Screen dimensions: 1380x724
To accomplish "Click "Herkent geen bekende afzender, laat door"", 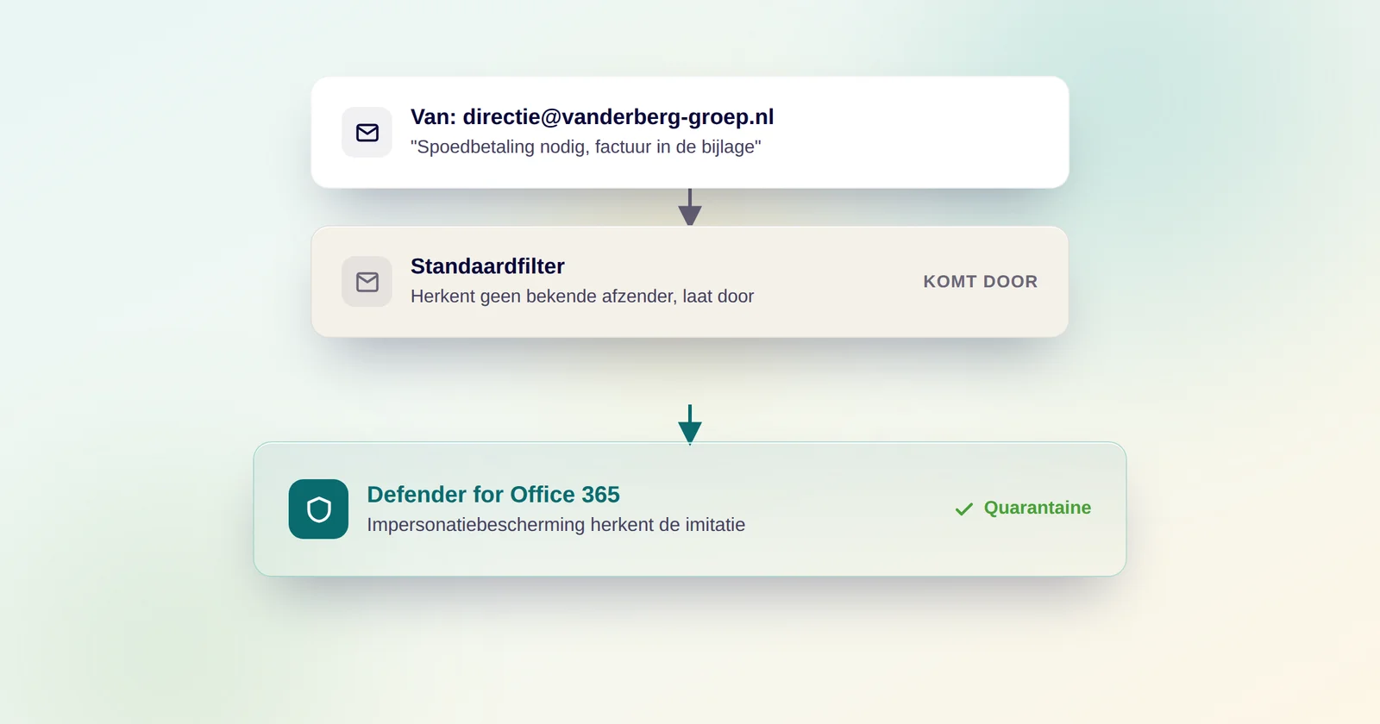I will [582, 296].
